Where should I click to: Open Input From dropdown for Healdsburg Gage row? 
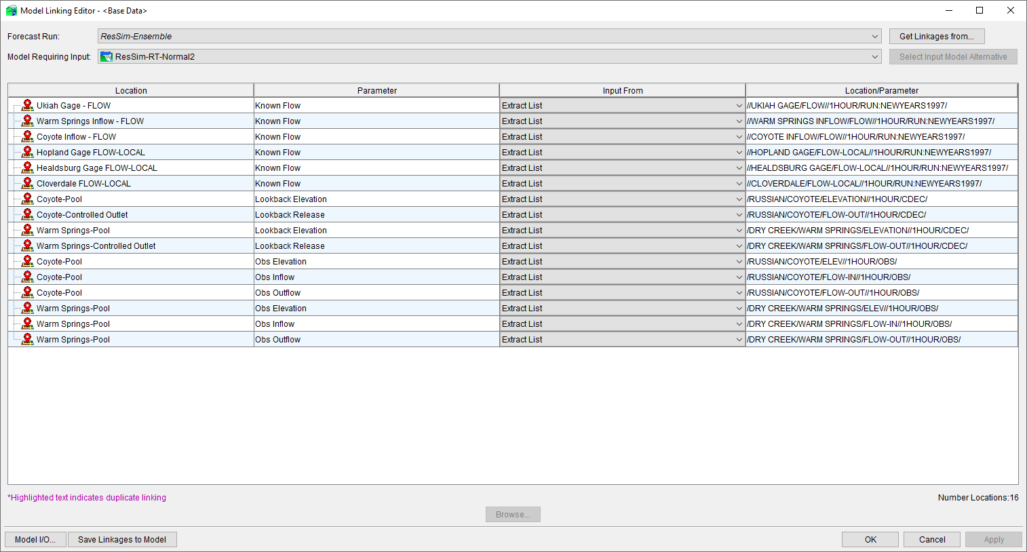[x=622, y=167]
